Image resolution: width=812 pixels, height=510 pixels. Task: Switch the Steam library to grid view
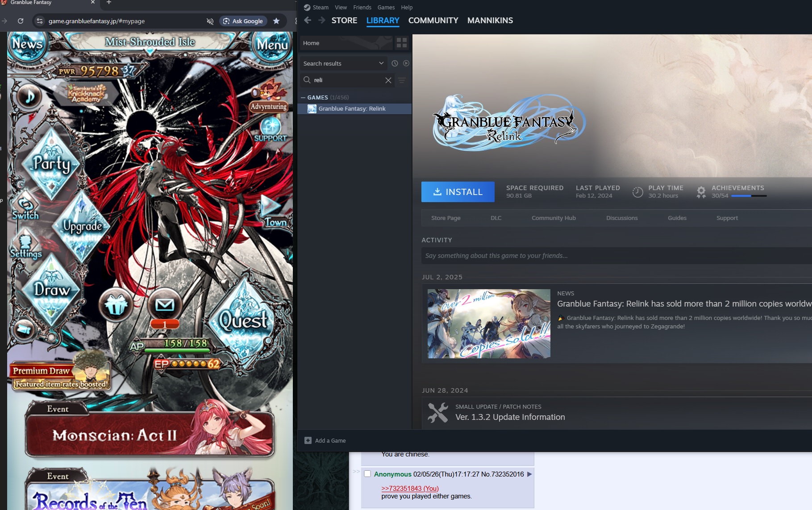tap(402, 43)
